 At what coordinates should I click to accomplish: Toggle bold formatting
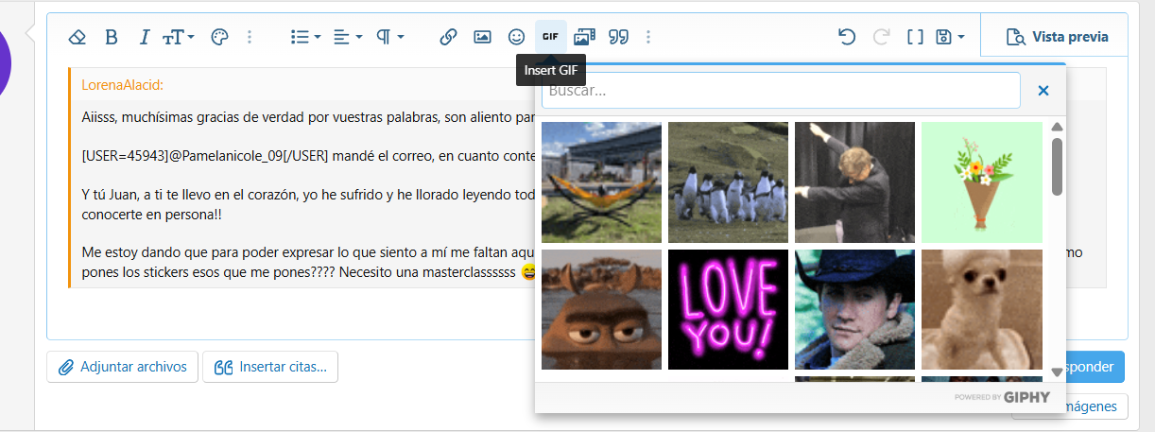tap(111, 37)
